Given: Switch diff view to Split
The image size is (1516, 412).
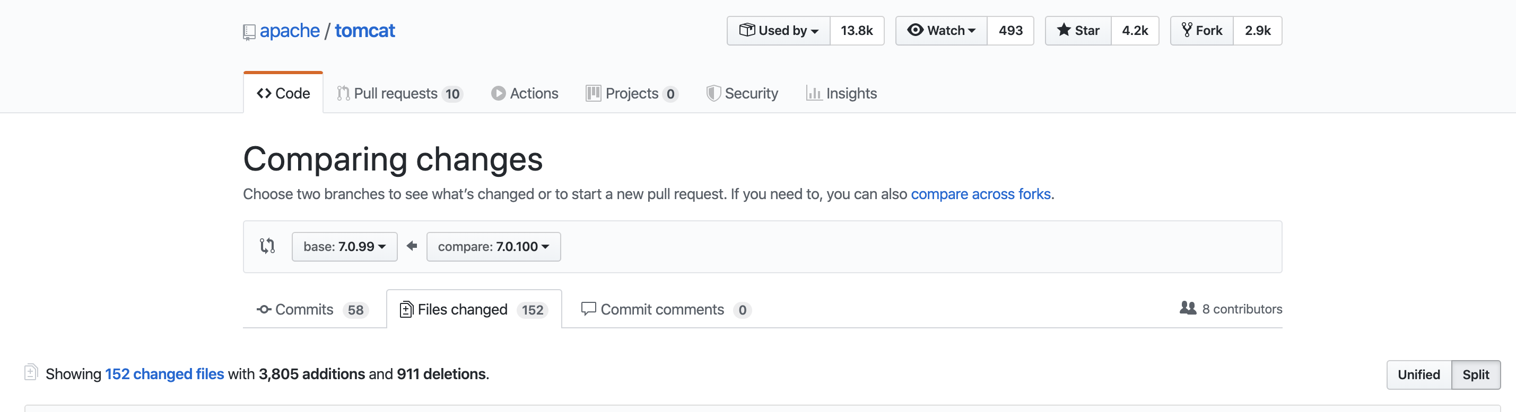Looking at the screenshot, I should coord(1475,374).
